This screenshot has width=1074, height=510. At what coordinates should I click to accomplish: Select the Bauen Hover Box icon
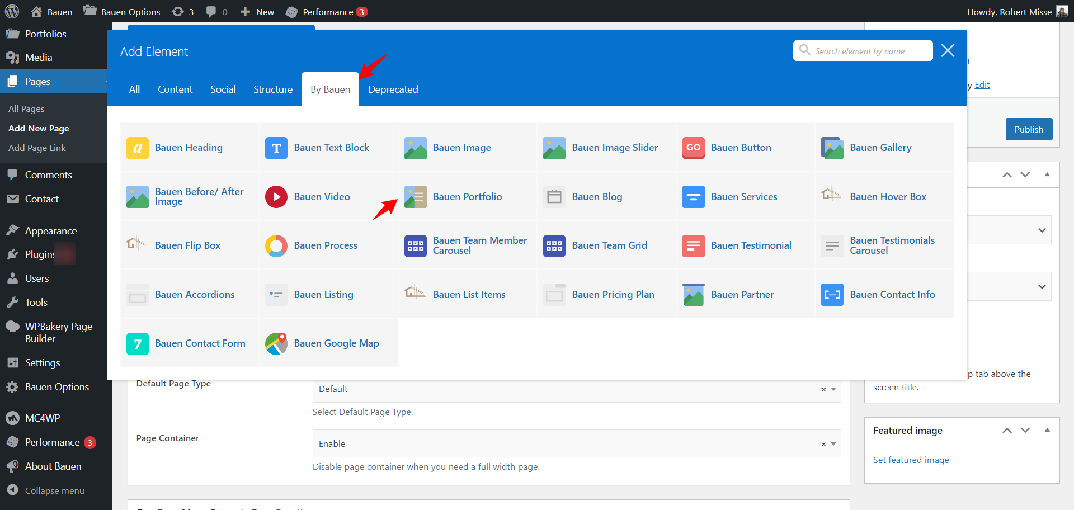pos(832,195)
